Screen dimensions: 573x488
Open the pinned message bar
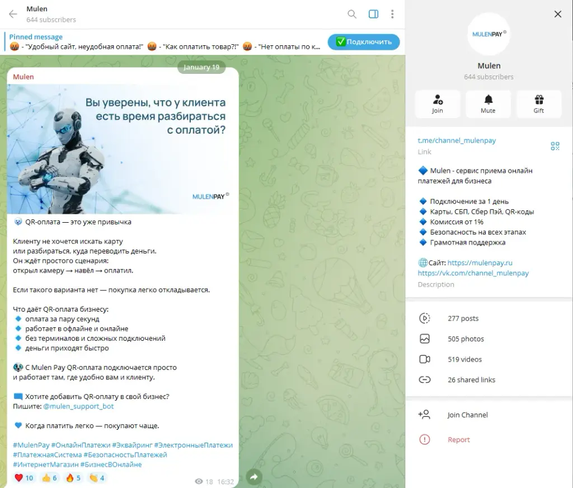[165, 42]
